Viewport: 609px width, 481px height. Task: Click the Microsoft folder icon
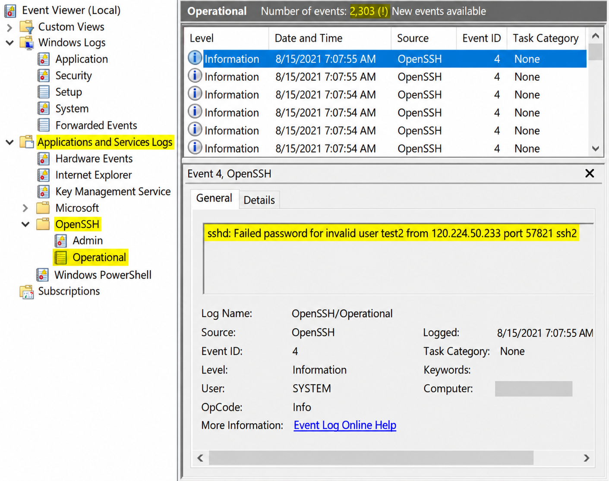(x=43, y=208)
